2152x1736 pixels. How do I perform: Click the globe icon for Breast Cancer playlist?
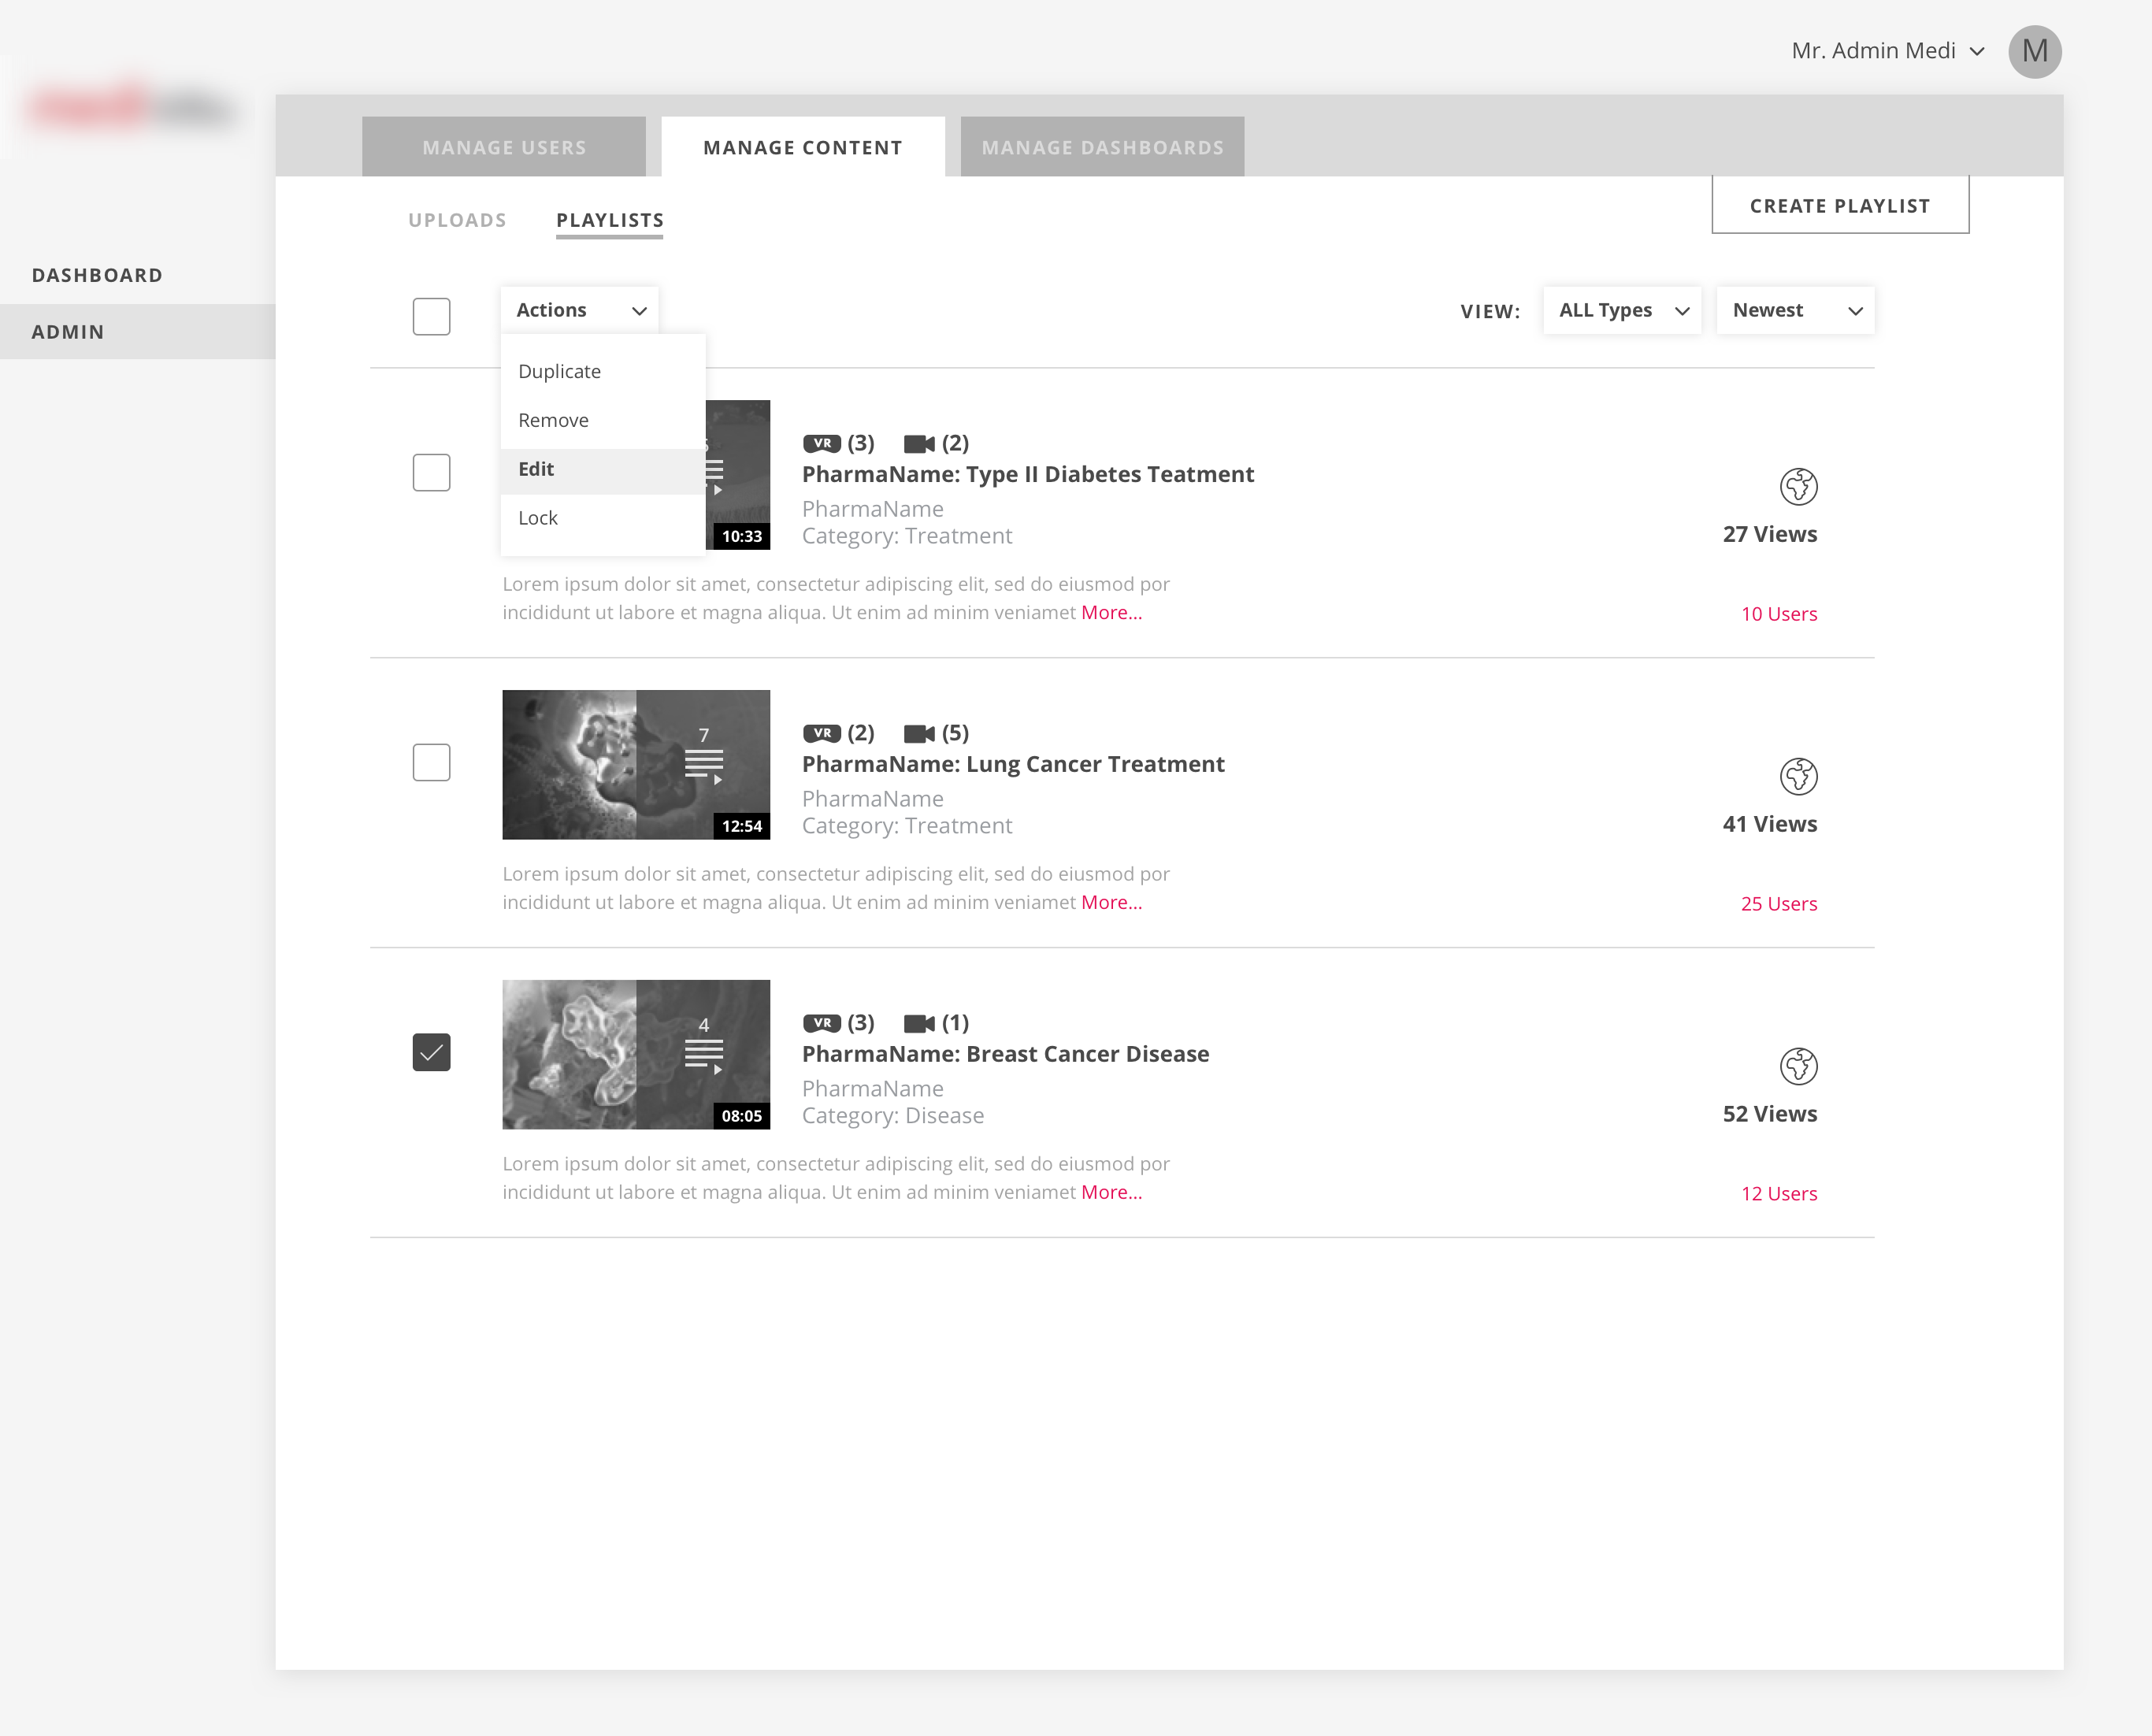[x=1798, y=1067]
